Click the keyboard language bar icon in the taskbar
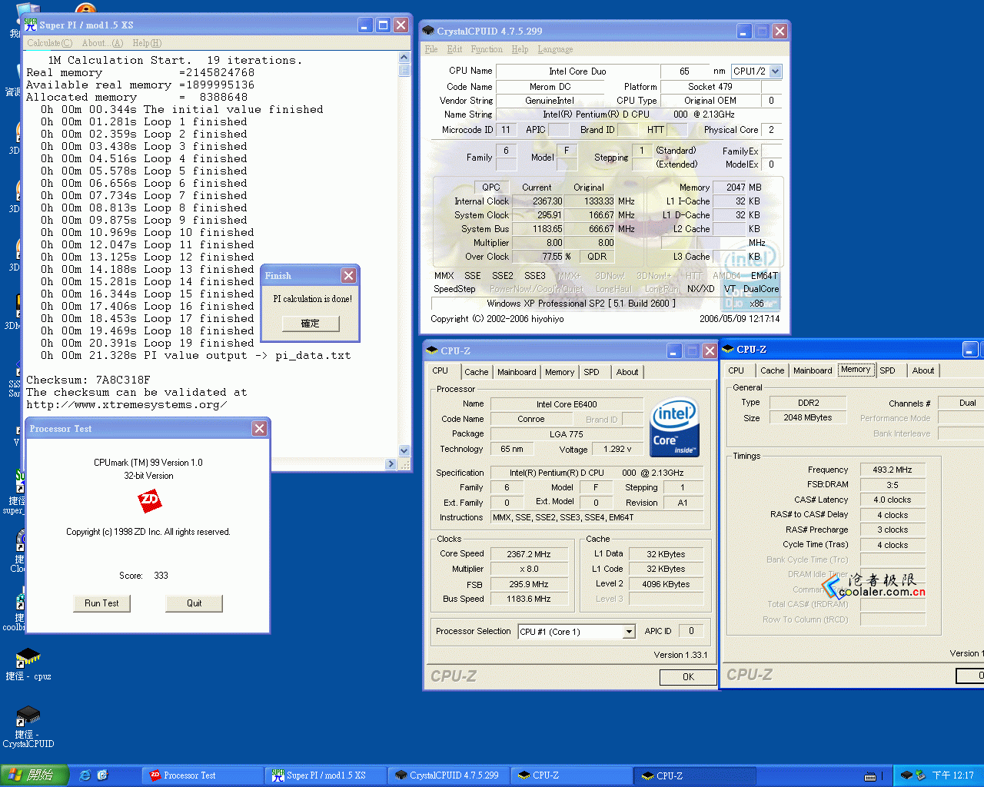 click(870, 776)
